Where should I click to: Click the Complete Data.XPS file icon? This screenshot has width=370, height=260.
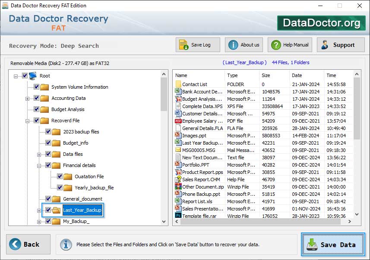pos(178,106)
